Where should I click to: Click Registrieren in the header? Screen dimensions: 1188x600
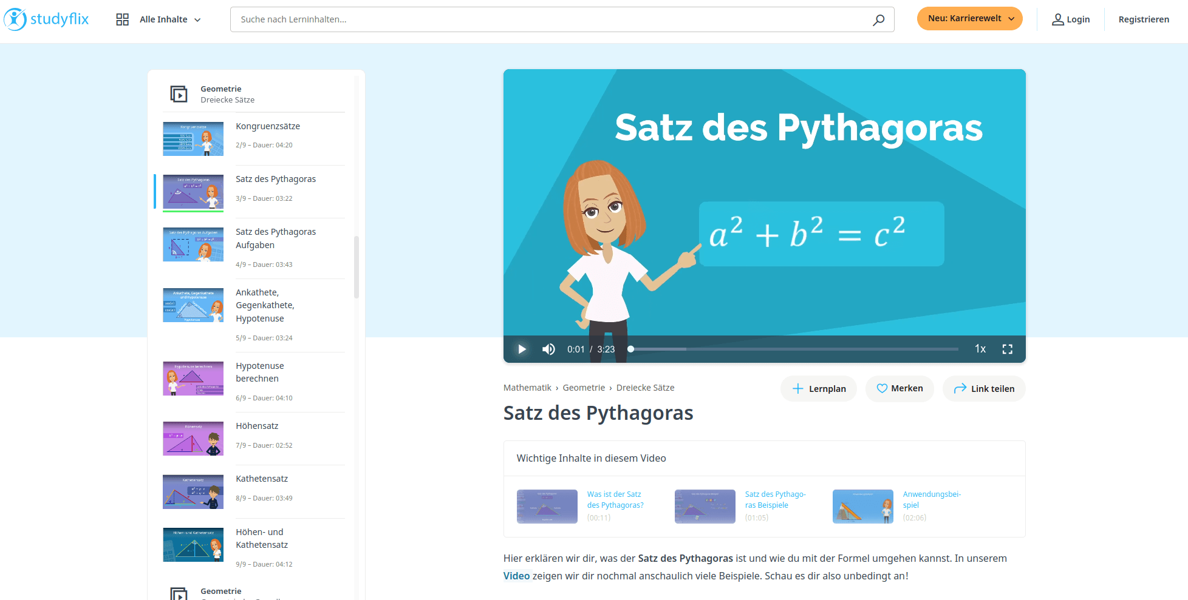click(1144, 19)
